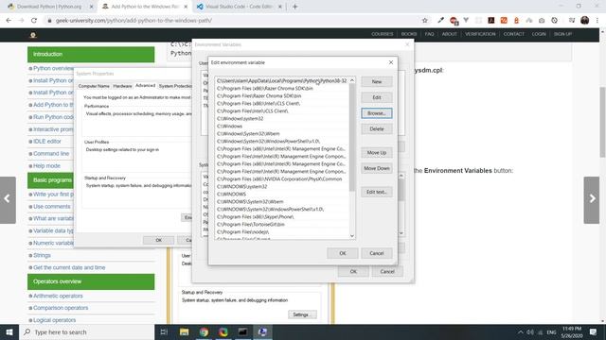Image resolution: width=606 pixels, height=340 pixels.
Task: Cancel the Edit environment variable dialog
Action: [377, 253]
